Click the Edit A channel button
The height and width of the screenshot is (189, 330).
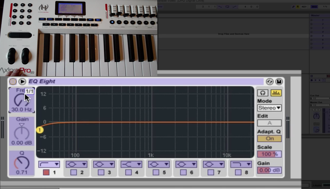coord(269,123)
